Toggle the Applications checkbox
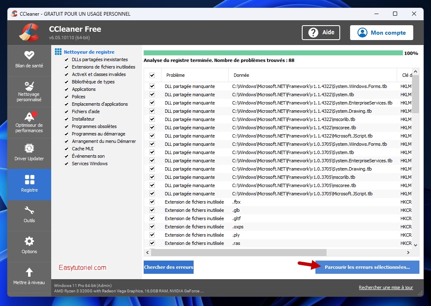The image size is (431, 306). tap(66, 89)
